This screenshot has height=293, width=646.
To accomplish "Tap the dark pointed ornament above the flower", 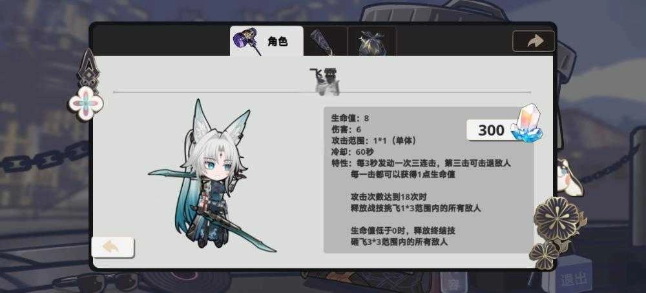I will (x=89, y=68).
